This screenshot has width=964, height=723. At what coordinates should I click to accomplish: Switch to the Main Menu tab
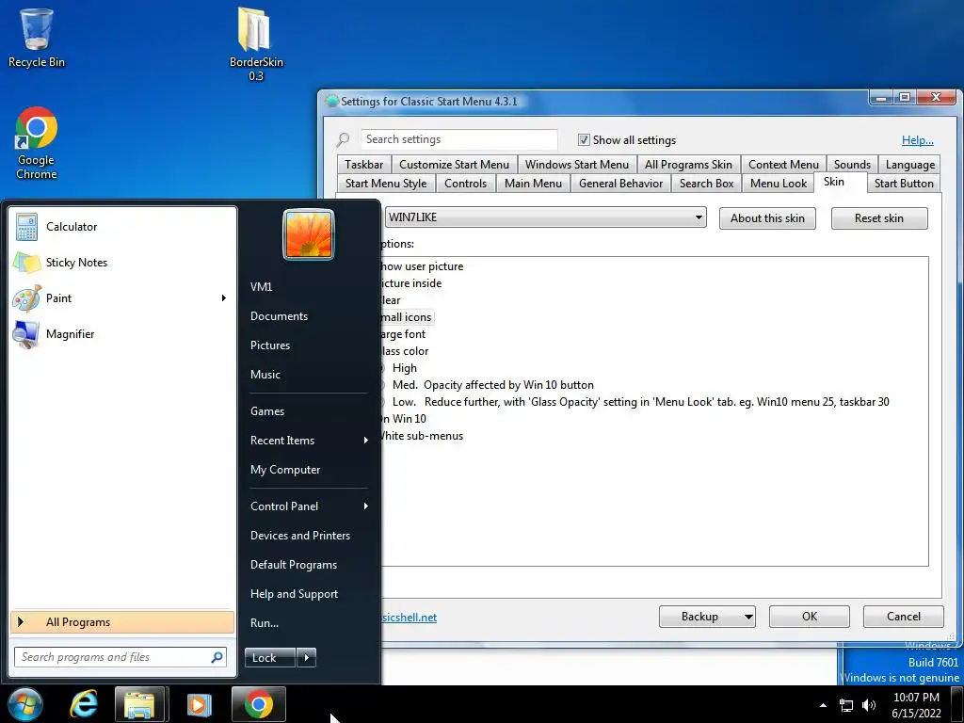coord(533,184)
